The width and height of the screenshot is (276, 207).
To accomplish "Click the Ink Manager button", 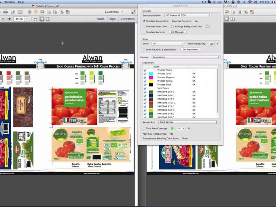I will pos(178,32).
